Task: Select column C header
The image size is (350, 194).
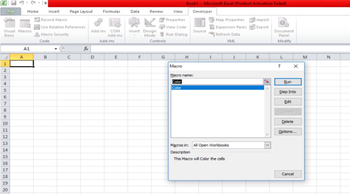Action: pyautogui.click(x=69, y=57)
